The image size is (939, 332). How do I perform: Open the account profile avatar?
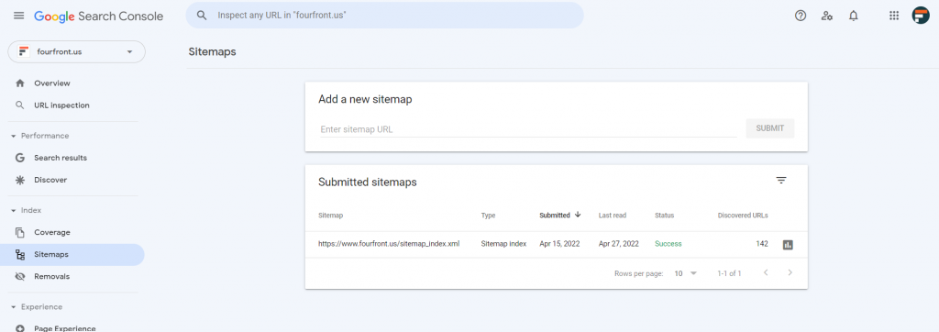coord(921,16)
